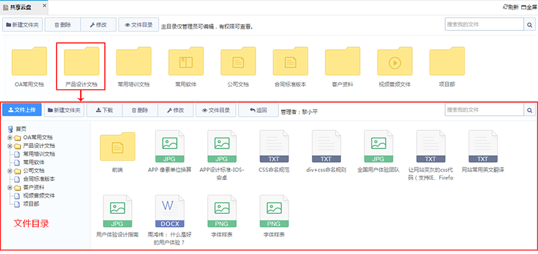Expand the 产品设计文档 tree node

pyautogui.click(x=10, y=146)
